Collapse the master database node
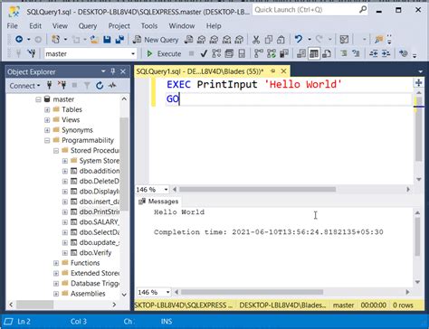The width and height of the screenshot is (429, 329). click(38, 99)
